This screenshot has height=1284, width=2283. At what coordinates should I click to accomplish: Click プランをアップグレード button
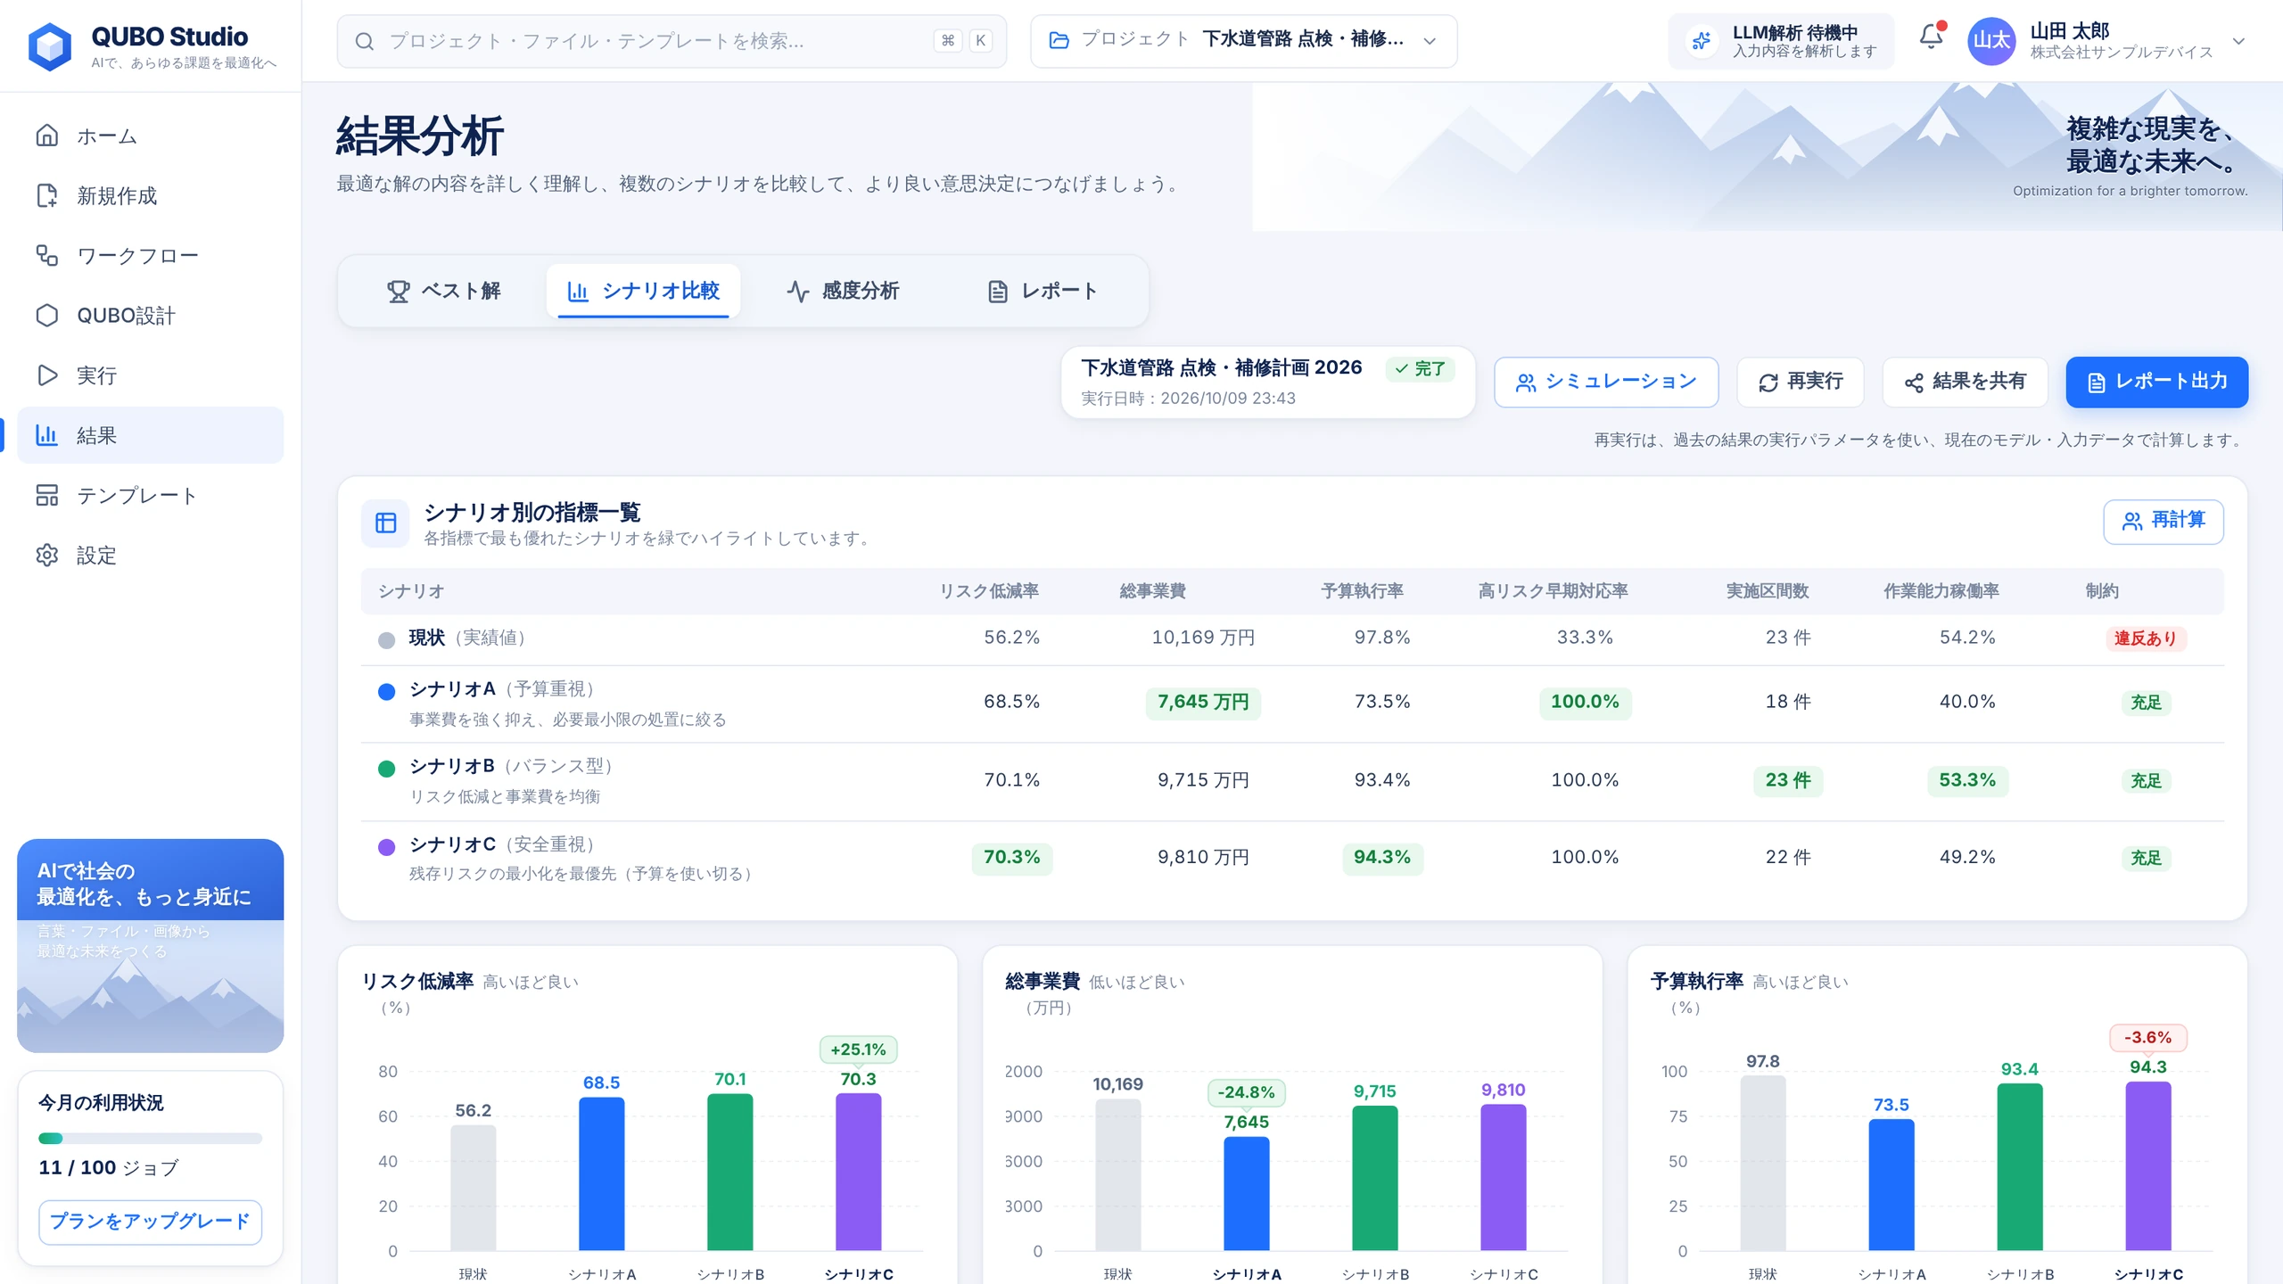point(150,1221)
